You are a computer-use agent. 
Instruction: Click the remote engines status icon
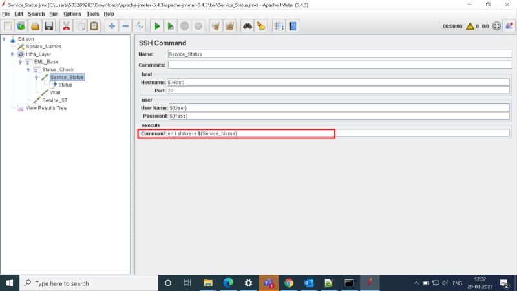[x=496, y=26]
